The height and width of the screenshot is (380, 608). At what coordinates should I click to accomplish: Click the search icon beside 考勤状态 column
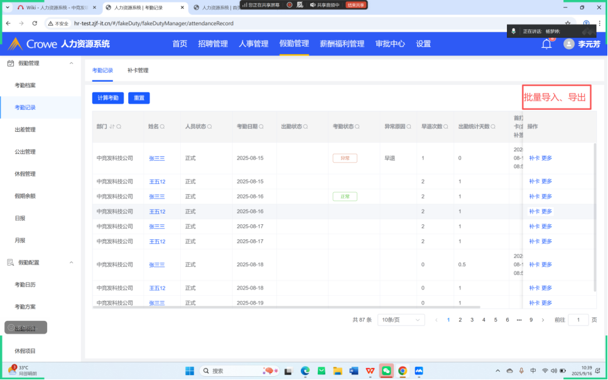click(x=357, y=127)
